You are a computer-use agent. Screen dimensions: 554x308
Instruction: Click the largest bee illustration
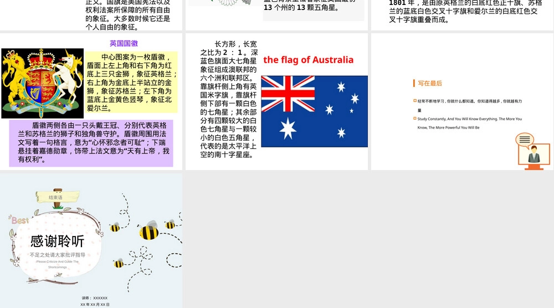(x=148, y=230)
